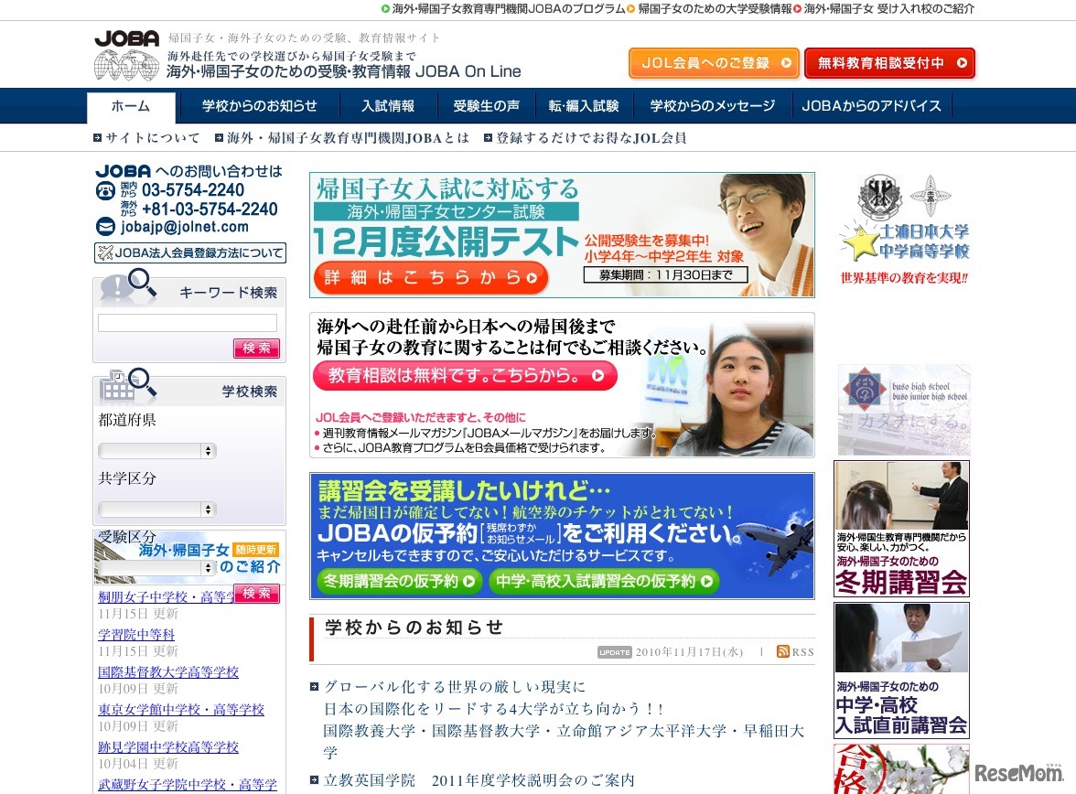Image resolution: width=1076 pixels, height=794 pixels.
Task: Open the RSS feed via its orange icon
Action: click(783, 651)
